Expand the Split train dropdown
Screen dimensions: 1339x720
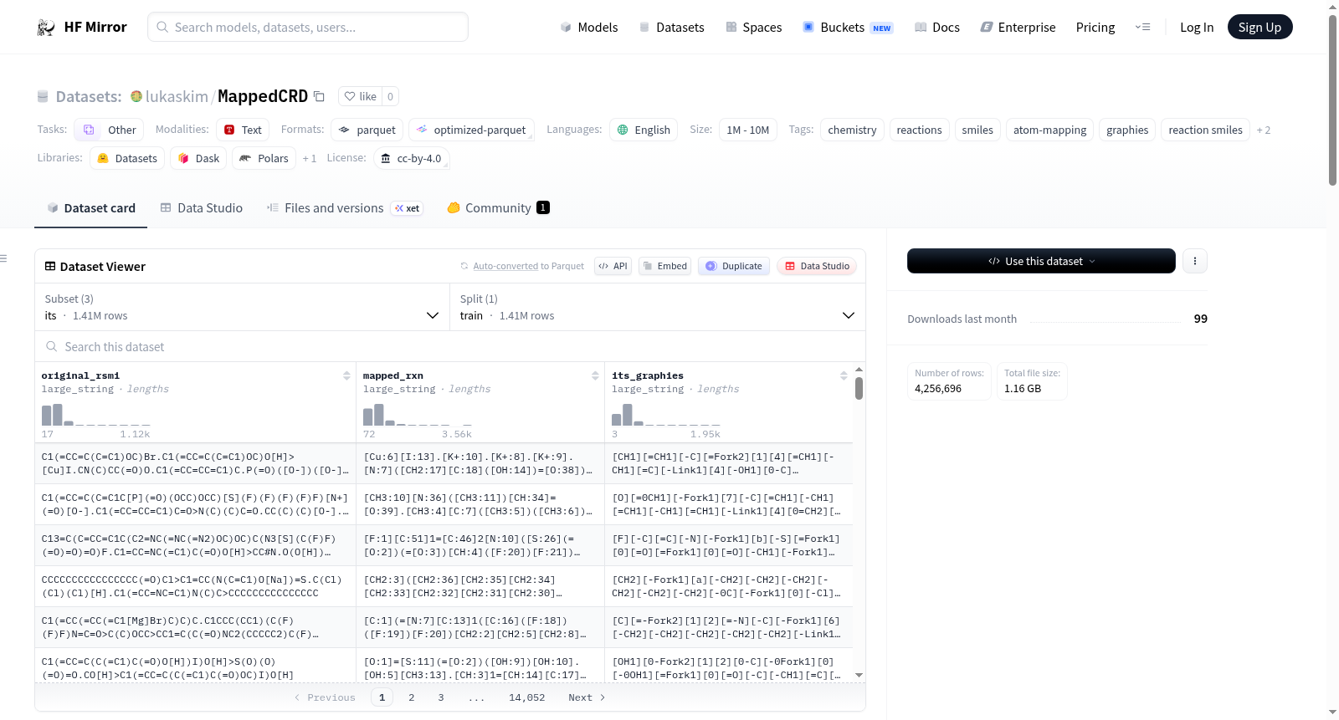point(658,308)
